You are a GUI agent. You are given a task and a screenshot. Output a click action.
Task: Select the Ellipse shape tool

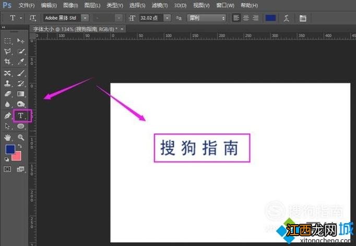point(21,126)
